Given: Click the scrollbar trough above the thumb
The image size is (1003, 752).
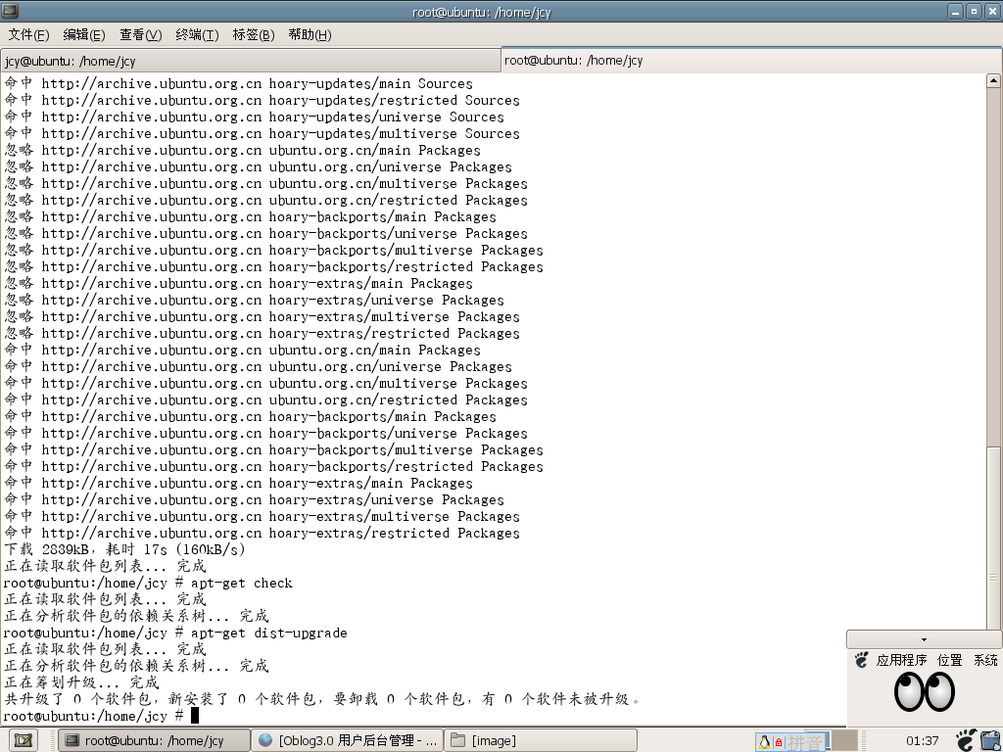Looking at the screenshot, I should coord(993,266).
